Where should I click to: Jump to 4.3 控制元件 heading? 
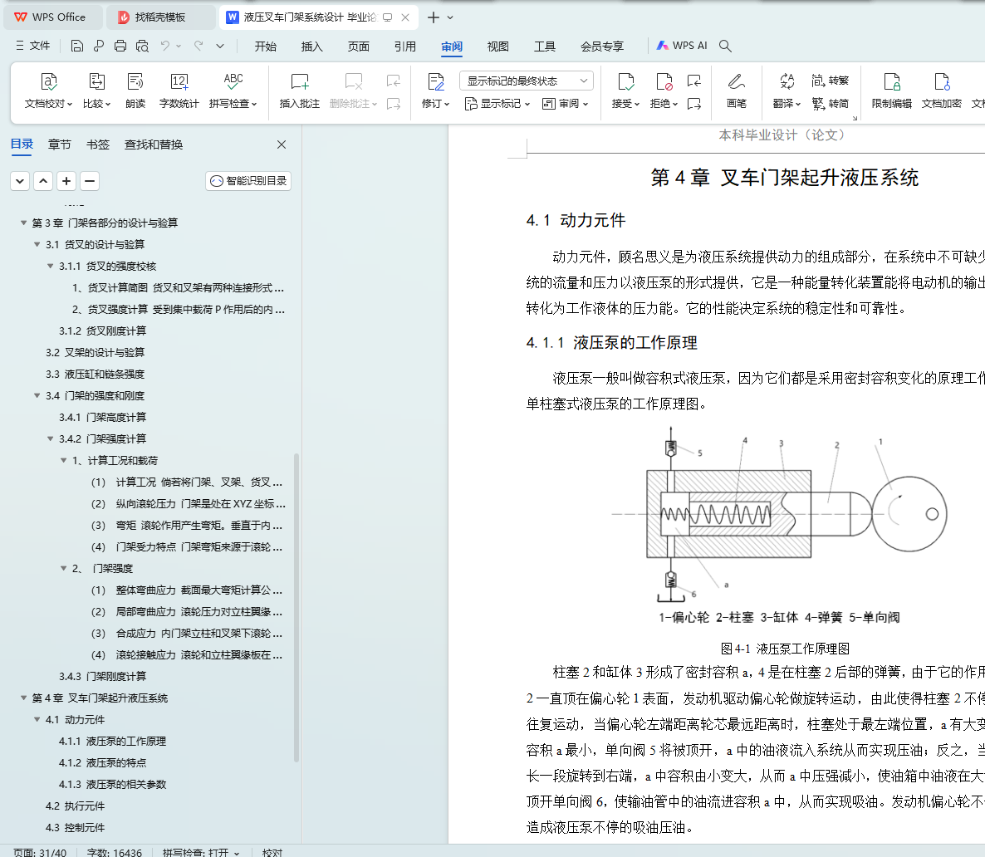75,827
